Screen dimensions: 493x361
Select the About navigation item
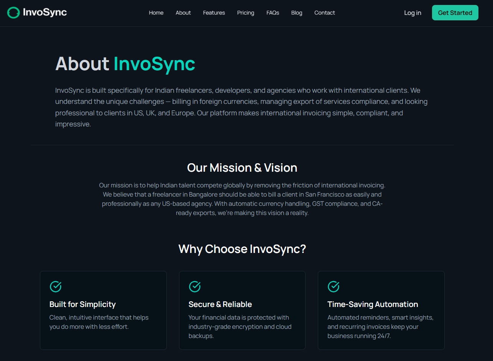[x=183, y=13]
